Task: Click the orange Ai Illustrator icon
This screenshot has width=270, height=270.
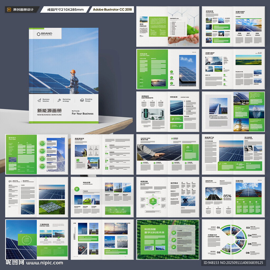Action: click(x=9, y=9)
